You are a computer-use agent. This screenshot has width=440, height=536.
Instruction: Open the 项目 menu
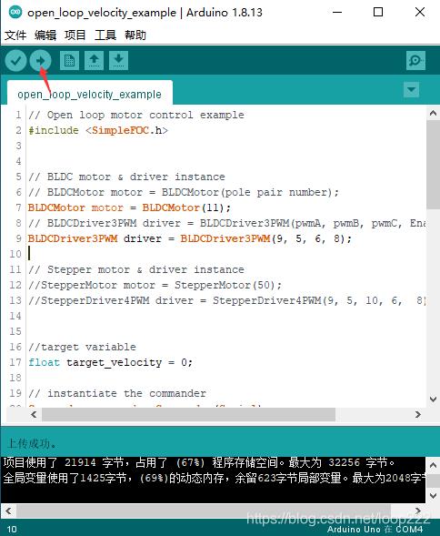(x=75, y=35)
